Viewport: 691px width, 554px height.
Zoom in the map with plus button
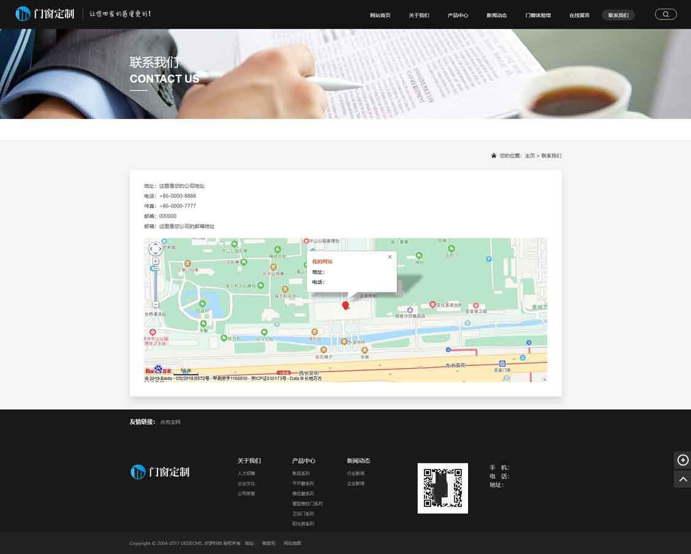click(156, 262)
